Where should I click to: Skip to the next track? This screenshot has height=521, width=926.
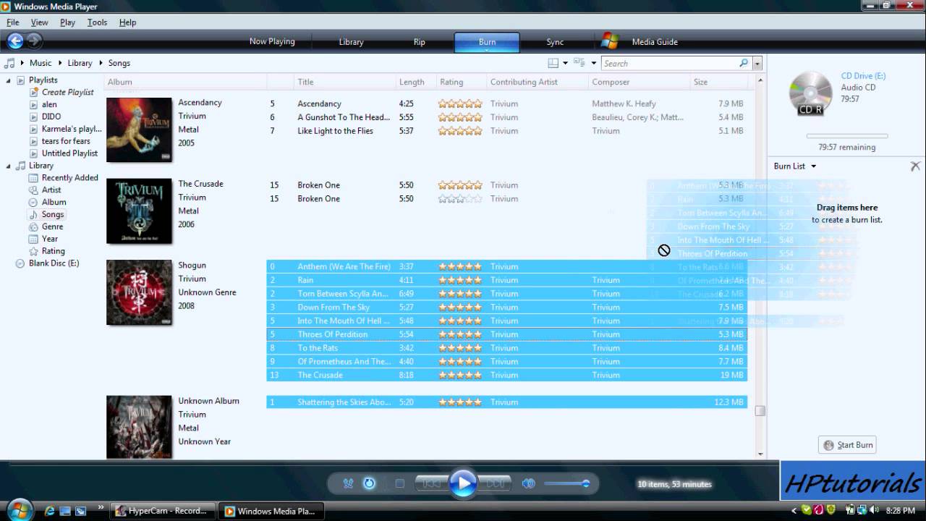495,483
